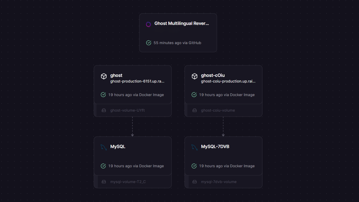The height and width of the screenshot is (202, 359).
Task: Click the disk icon beside ghost-coiu-volume
Action: pos(194,110)
